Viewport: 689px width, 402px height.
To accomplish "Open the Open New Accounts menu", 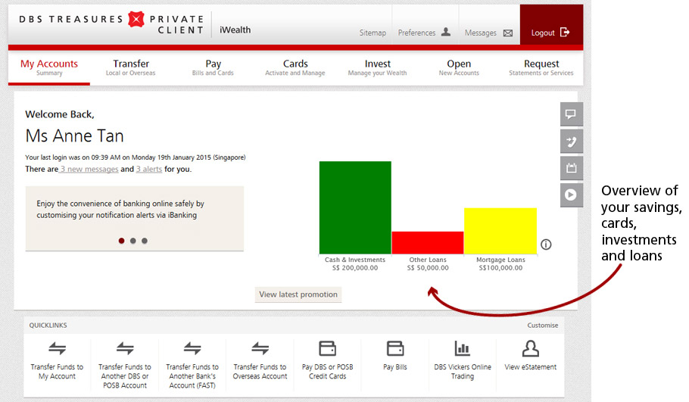I will [x=459, y=67].
